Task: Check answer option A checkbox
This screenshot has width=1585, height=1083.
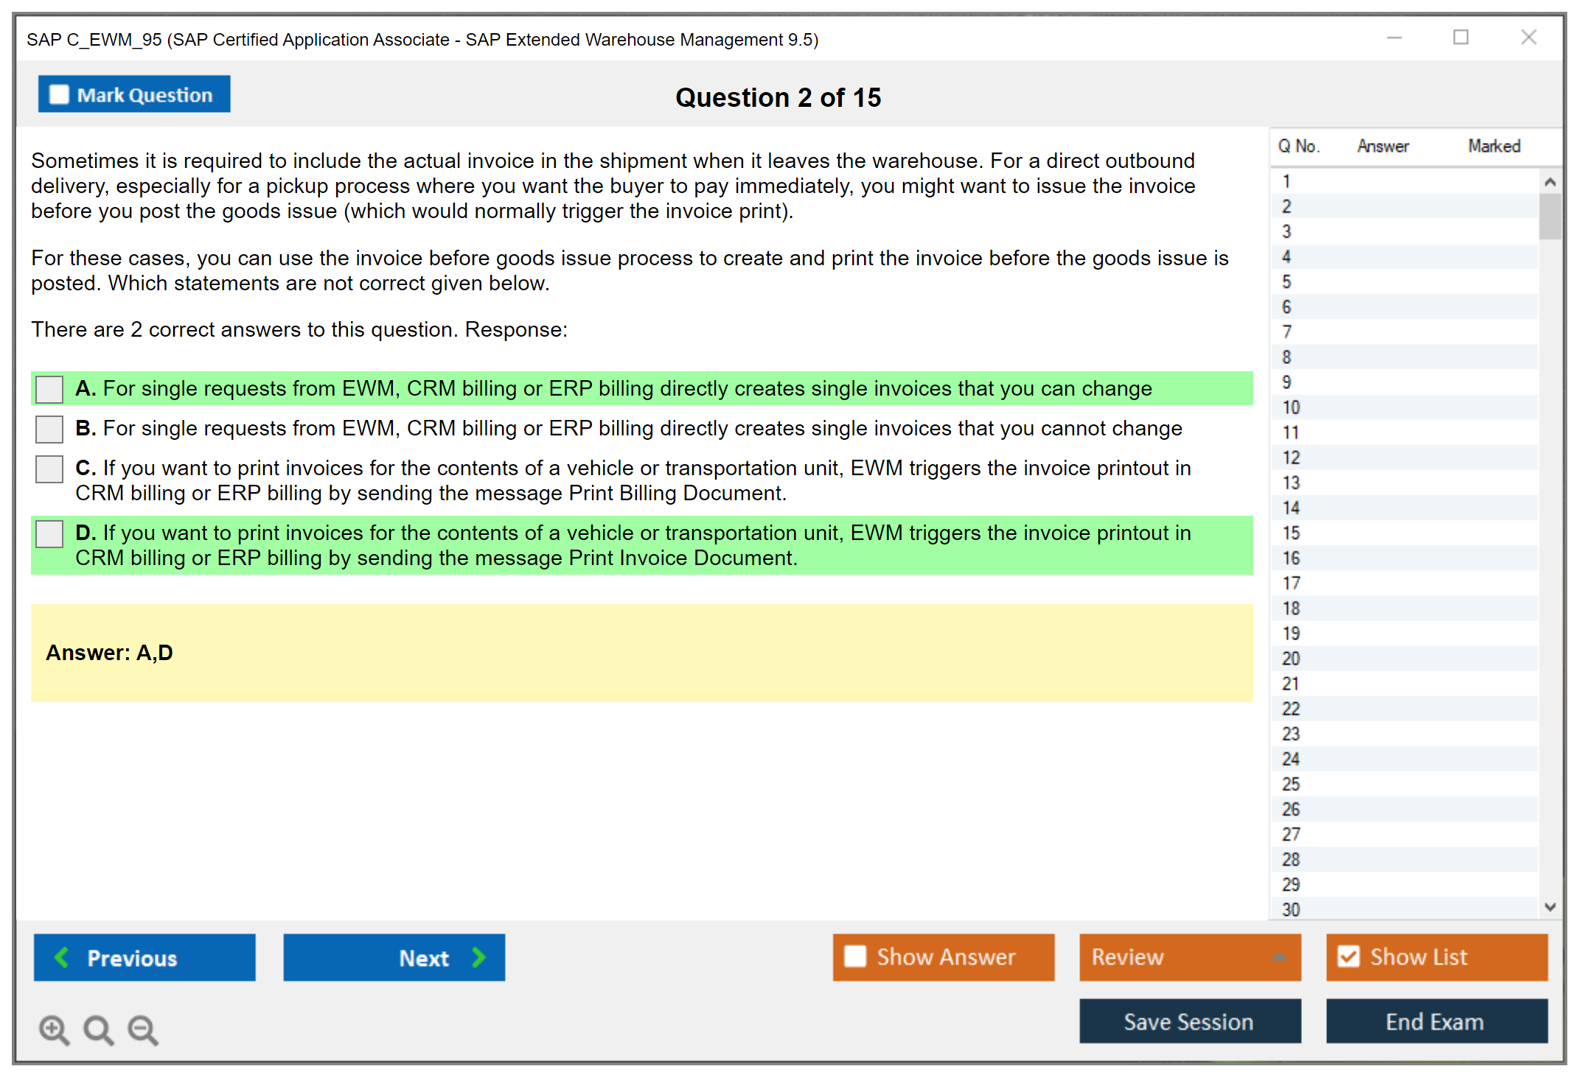Action: [49, 389]
